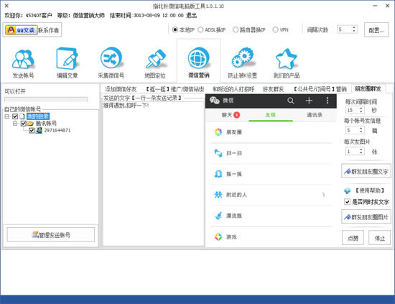Click the 管理发送帐号 button
395x304 pixels.
tap(51, 235)
